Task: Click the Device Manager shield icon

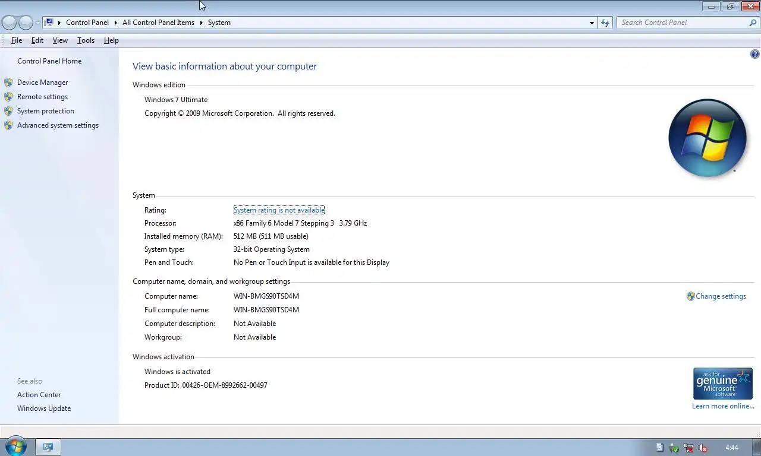Action: (8, 83)
